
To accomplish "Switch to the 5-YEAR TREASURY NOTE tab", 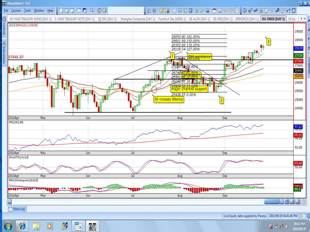I will click(x=75, y=19).
